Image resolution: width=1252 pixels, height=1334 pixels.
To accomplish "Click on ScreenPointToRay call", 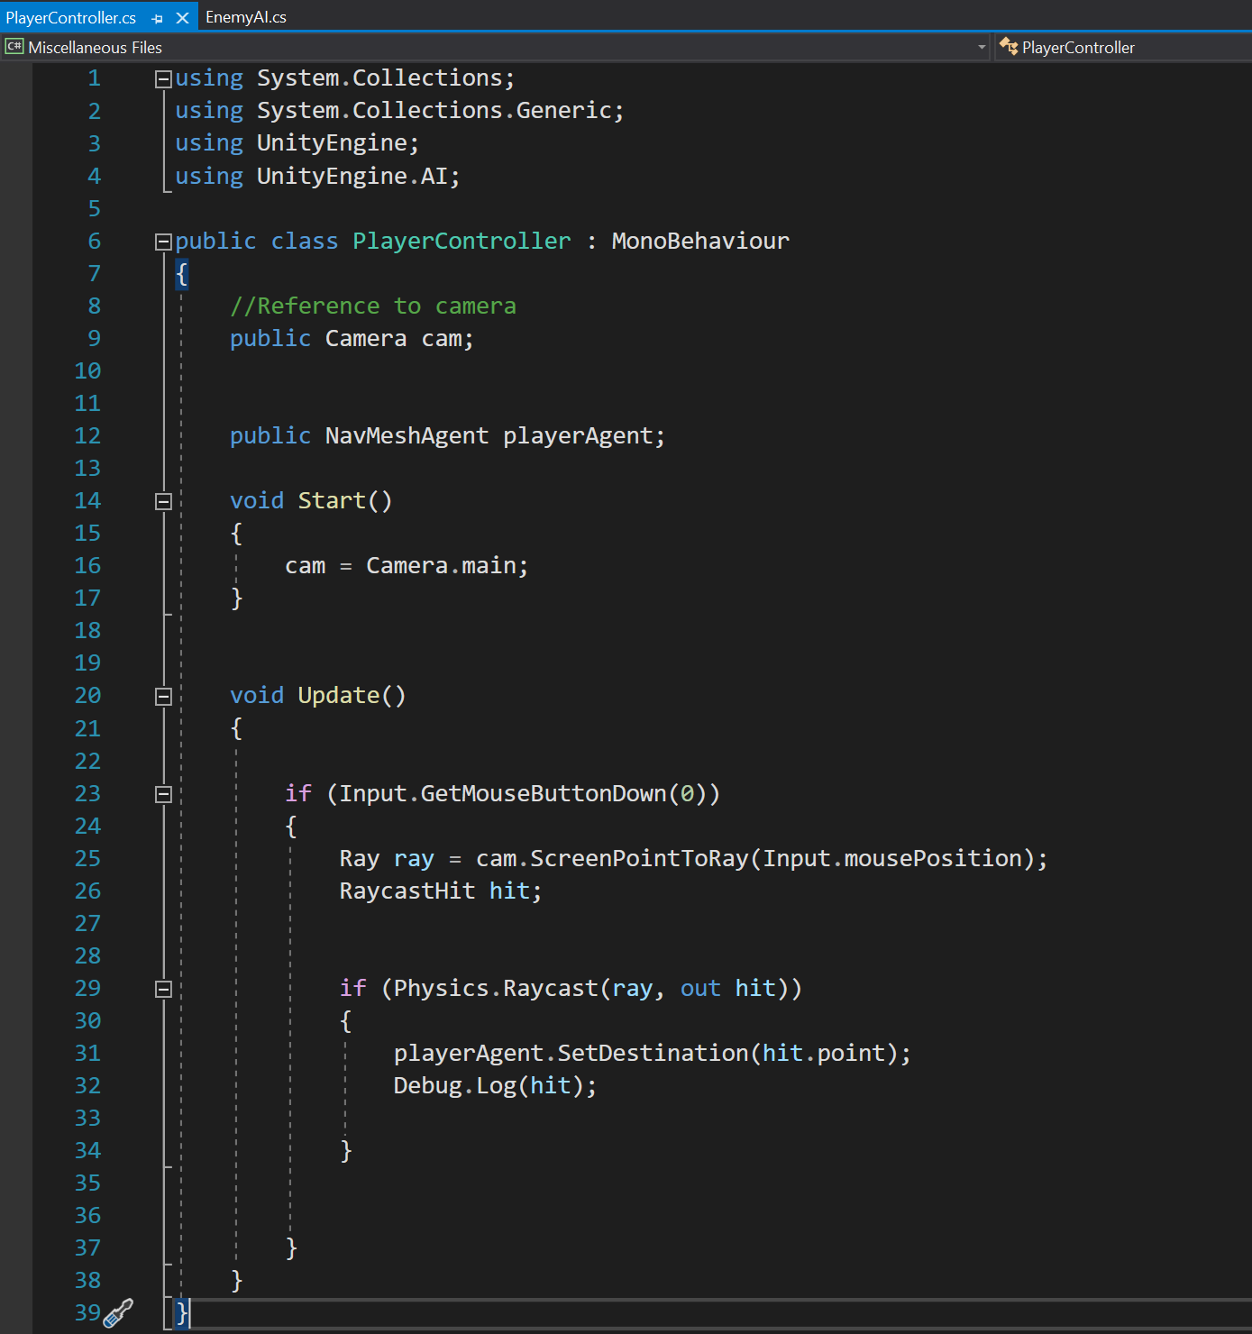I will [639, 858].
